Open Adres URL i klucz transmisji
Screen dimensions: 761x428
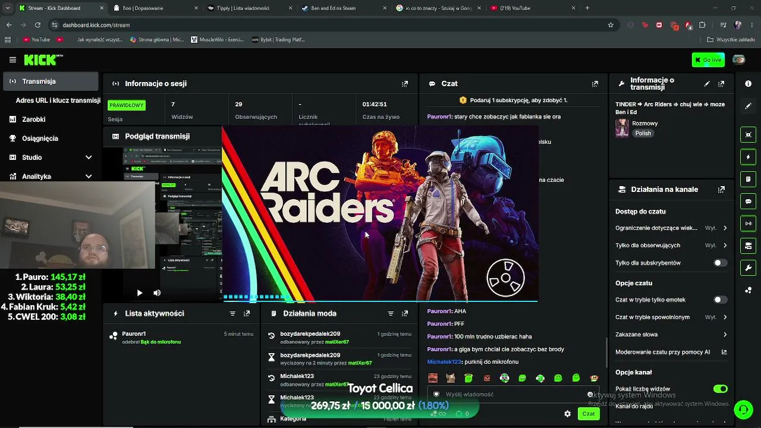(58, 100)
